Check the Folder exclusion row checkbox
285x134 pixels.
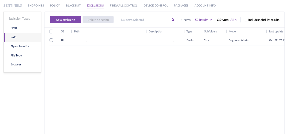click(x=51, y=40)
